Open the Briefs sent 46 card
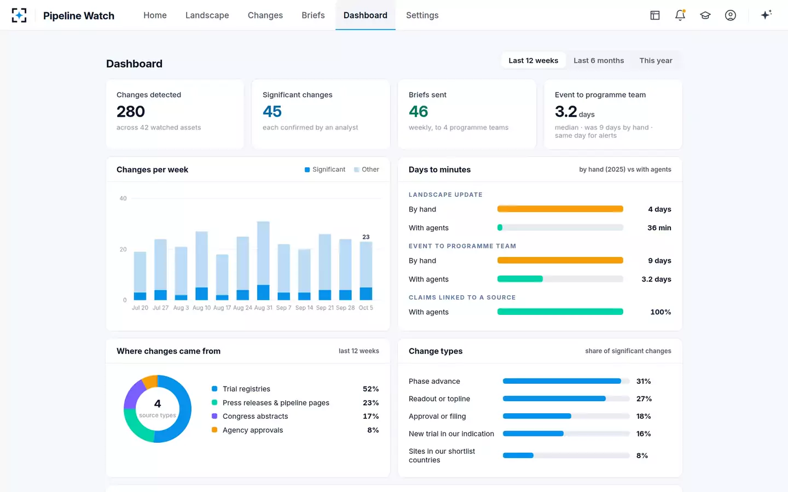 click(x=467, y=114)
